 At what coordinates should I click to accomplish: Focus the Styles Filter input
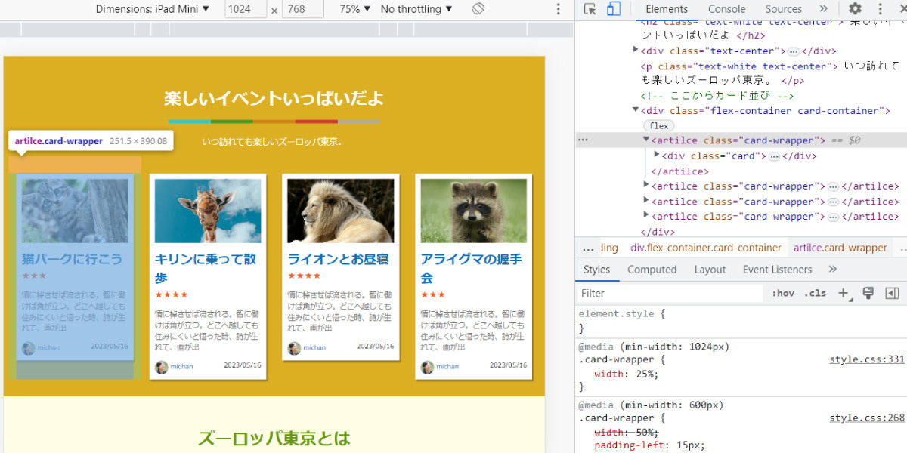click(671, 293)
